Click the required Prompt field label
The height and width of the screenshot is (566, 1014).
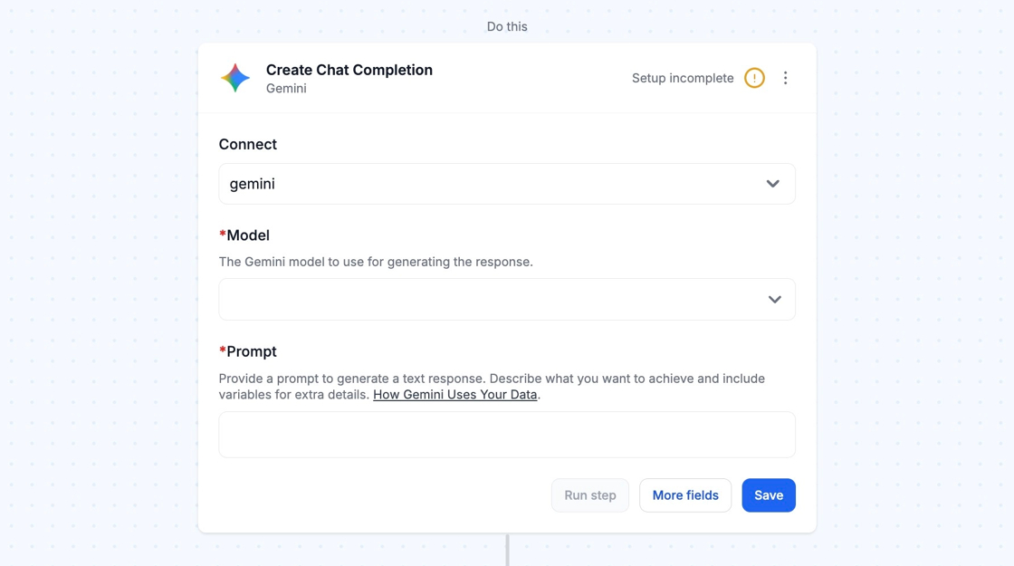click(251, 351)
